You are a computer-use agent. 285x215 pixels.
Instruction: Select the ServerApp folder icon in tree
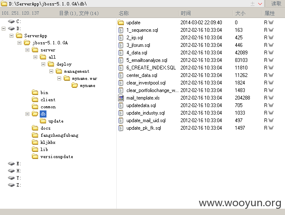point(19,36)
